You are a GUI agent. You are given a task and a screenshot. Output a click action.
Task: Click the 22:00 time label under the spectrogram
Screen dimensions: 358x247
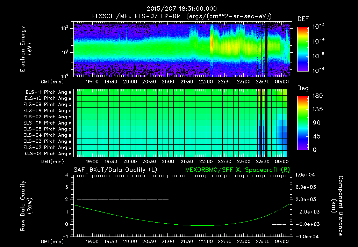pyautogui.click(x=206, y=82)
